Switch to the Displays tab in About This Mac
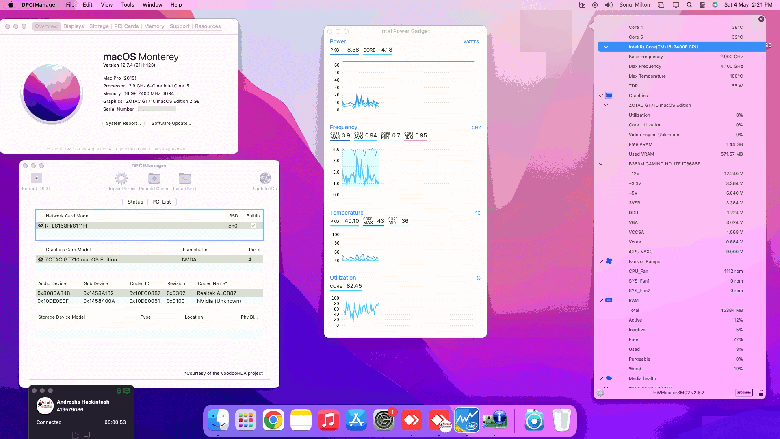 tap(74, 26)
